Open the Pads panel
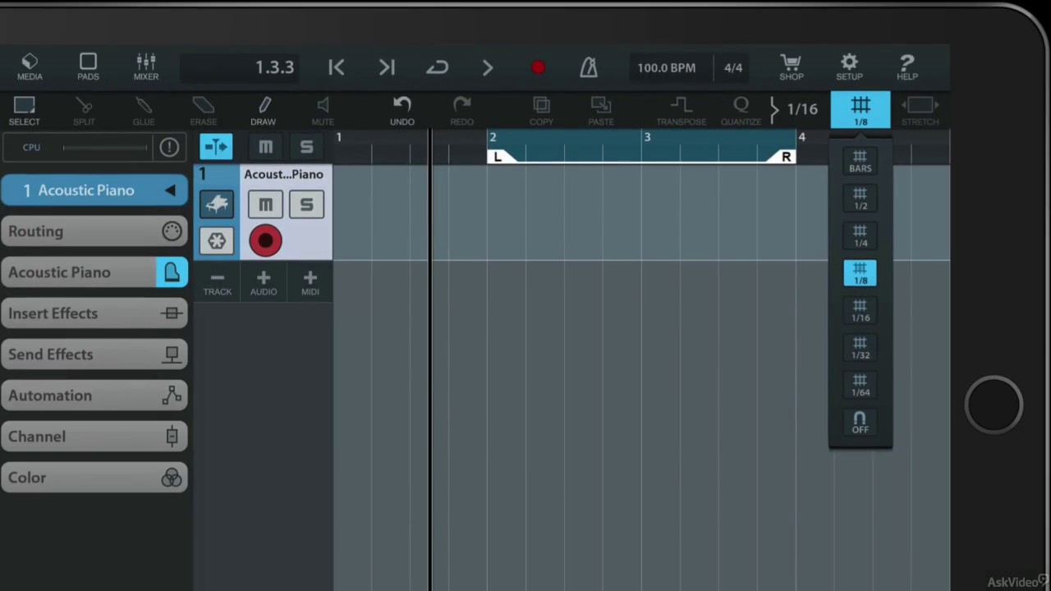Viewport: 1051px width, 591px height. [88, 67]
